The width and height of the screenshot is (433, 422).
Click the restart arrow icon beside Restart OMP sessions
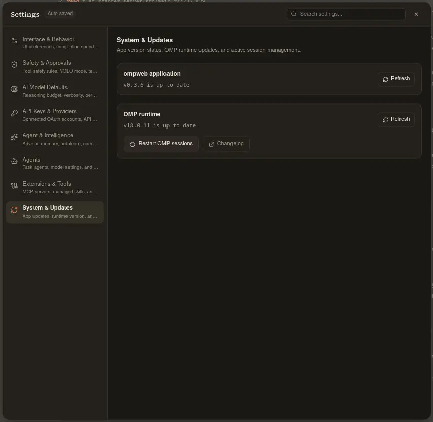(x=132, y=144)
